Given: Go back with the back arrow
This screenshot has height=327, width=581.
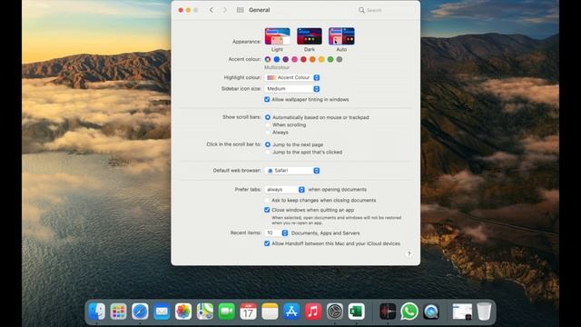Looking at the screenshot, I should (x=212, y=10).
